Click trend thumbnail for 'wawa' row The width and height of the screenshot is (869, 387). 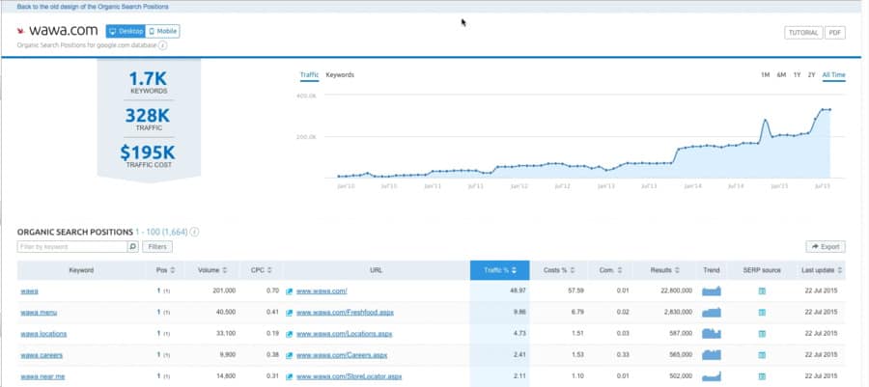tap(712, 291)
